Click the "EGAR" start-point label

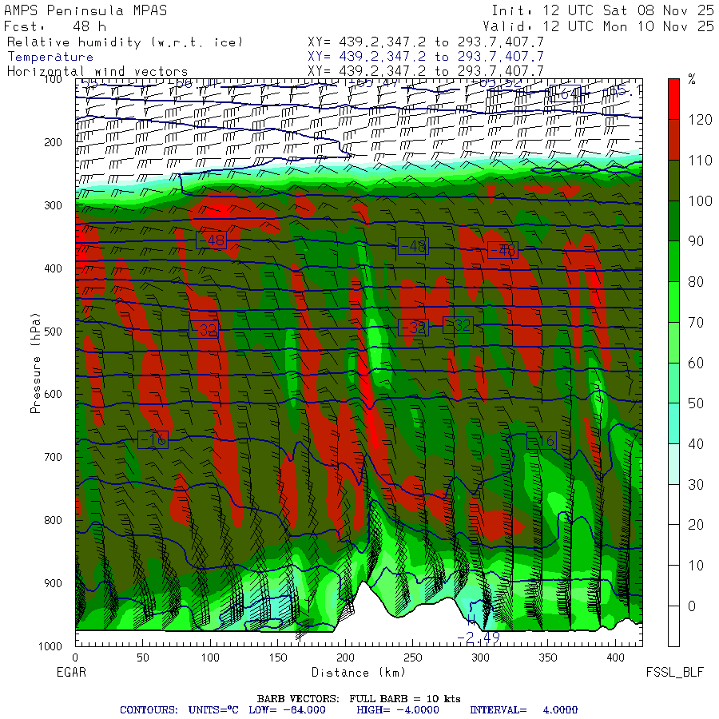pos(71,672)
